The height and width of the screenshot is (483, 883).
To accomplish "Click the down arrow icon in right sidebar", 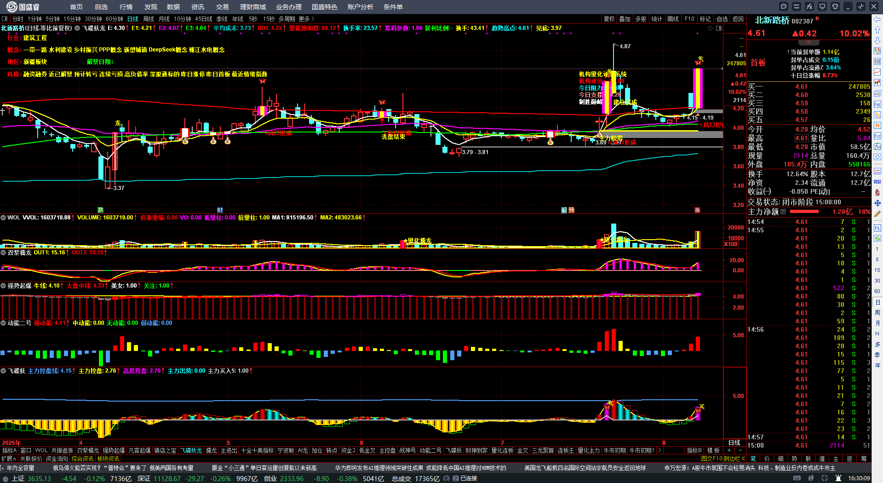I will click(x=877, y=40).
